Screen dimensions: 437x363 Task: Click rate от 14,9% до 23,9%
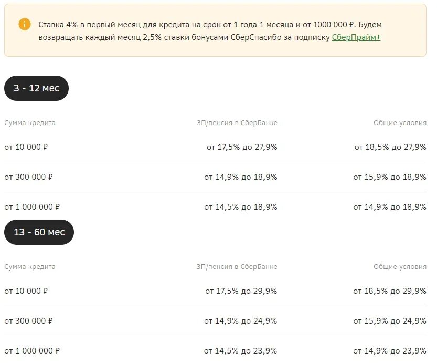click(x=390, y=351)
